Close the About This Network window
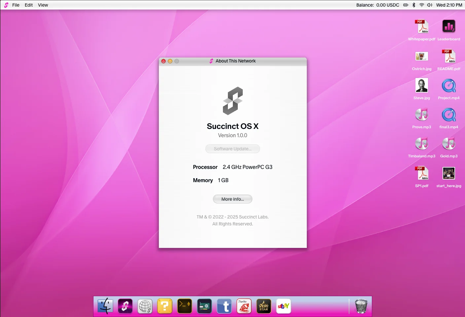Image resolution: width=465 pixels, height=317 pixels. (163, 61)
